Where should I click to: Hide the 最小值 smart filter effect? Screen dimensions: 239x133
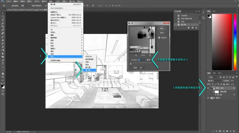pos(216,95)
